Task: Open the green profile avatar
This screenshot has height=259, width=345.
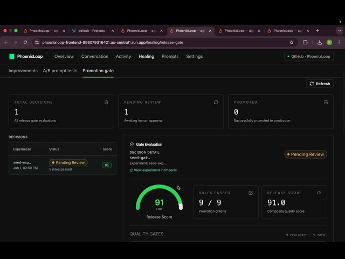Action: point(329,42)
